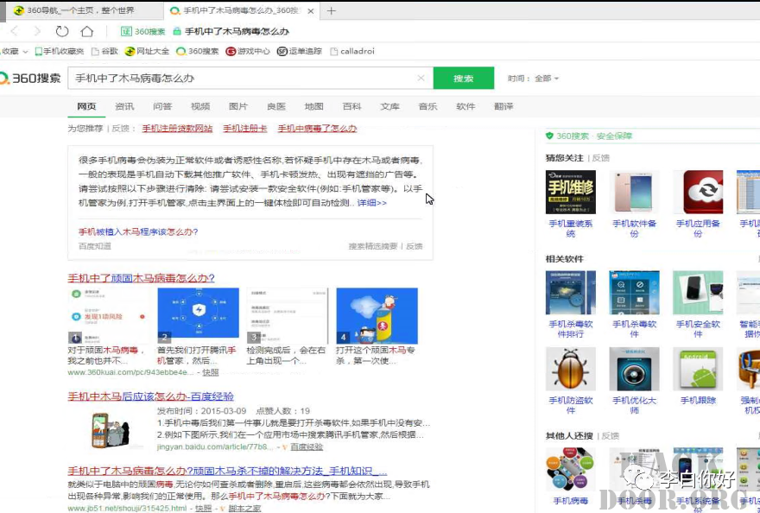Expand summary with 详细>> link

[x=371, y=203]
